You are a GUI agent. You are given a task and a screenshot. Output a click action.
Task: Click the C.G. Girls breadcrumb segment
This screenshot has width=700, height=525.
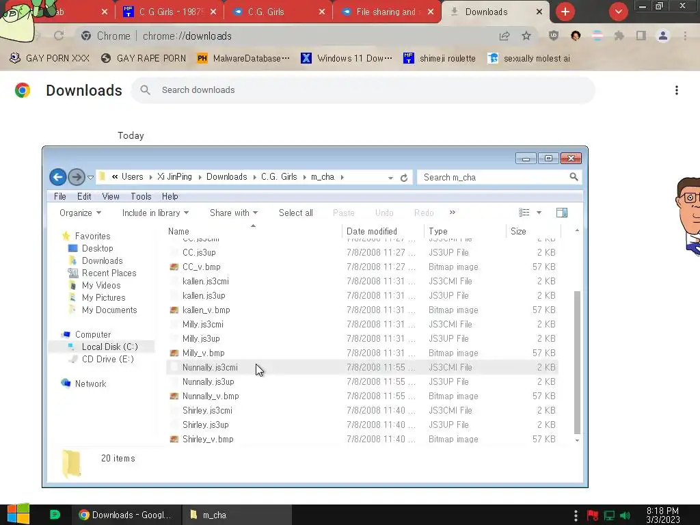pos(279,177)
